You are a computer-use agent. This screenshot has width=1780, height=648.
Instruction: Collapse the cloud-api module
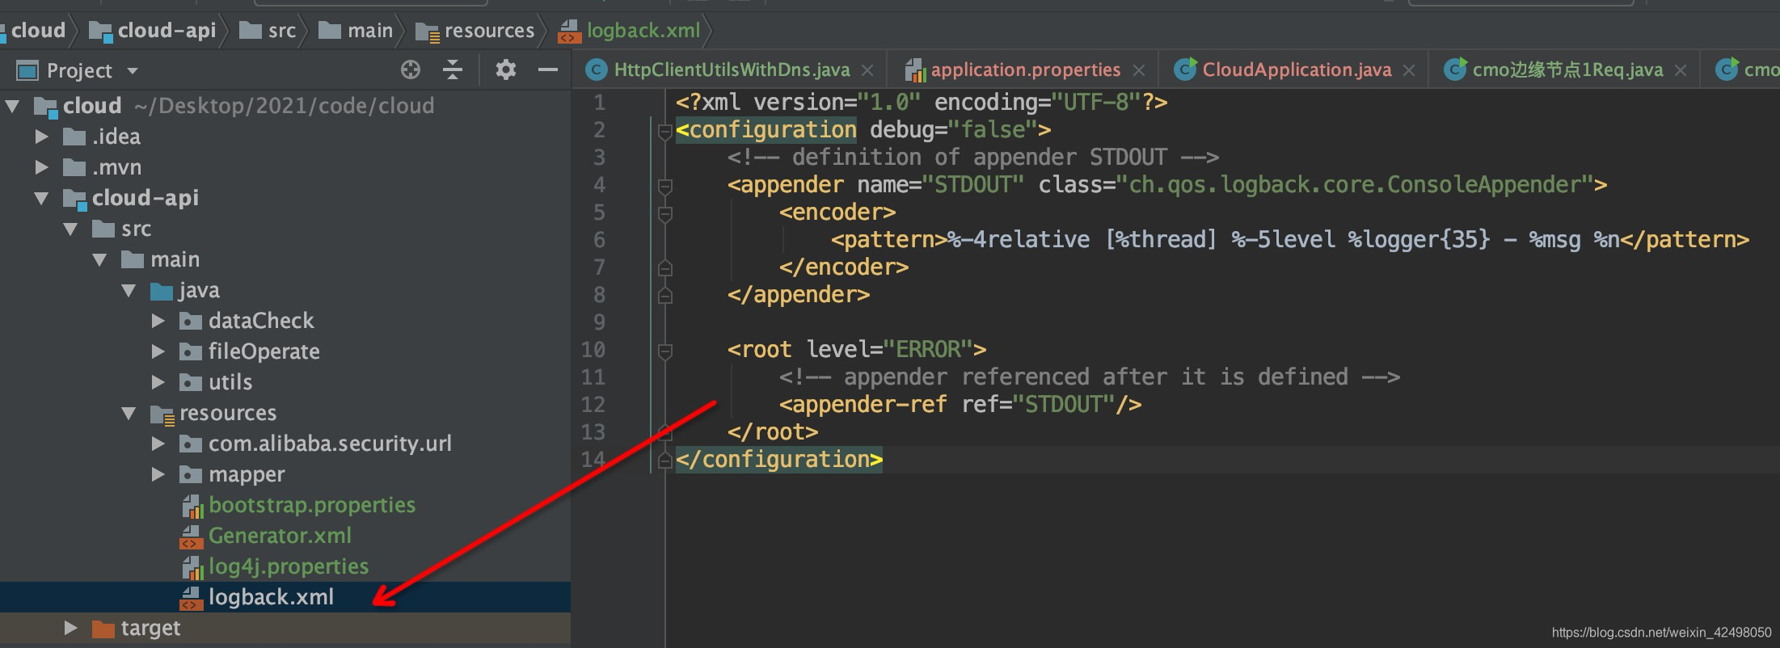click(41, 198)
